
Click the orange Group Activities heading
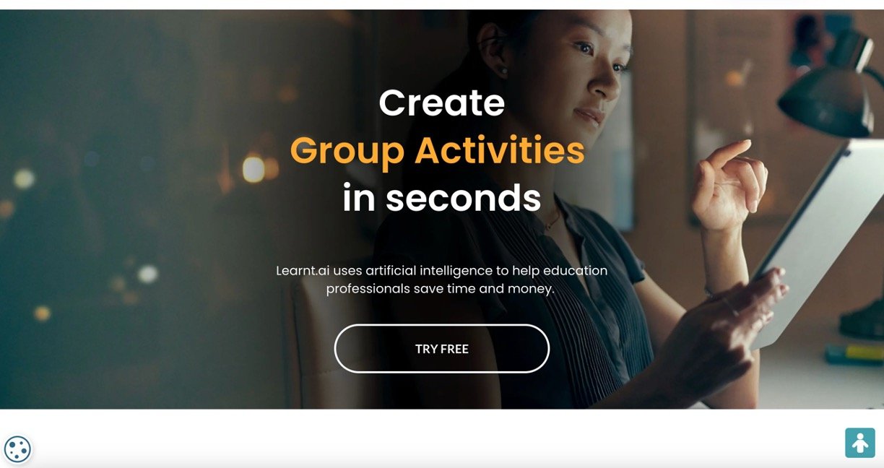pyautogui.click(x=438, y=150)
